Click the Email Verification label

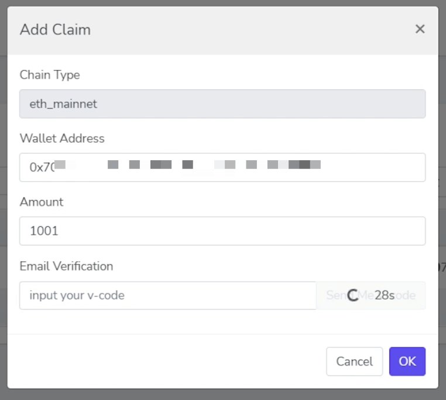[x=66, y=267]
